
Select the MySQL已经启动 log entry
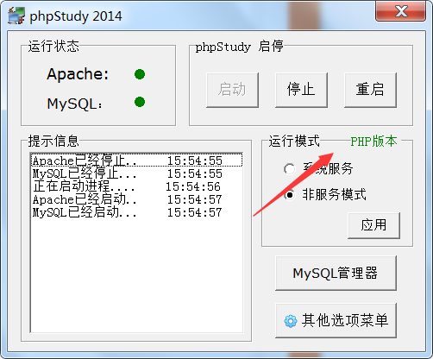pos(136,212)
